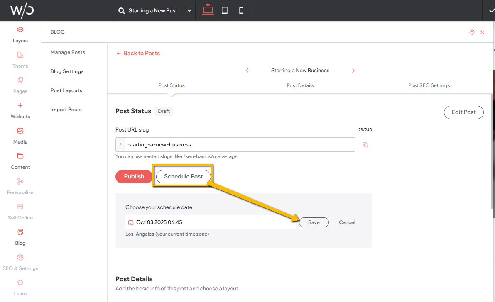Viewport: 495px width, 302px height.
Task: Open the Sell Online store icon
Action: point(20,207)
